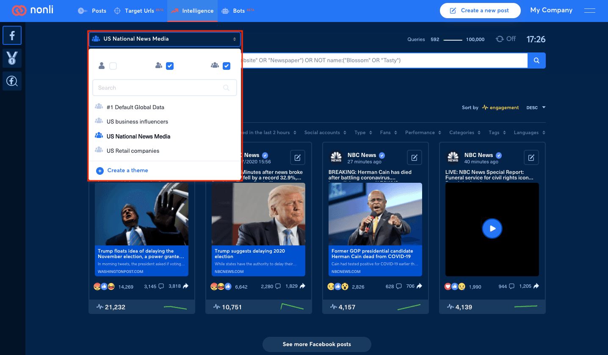Open the Sort by engagement dropdown

500,107
